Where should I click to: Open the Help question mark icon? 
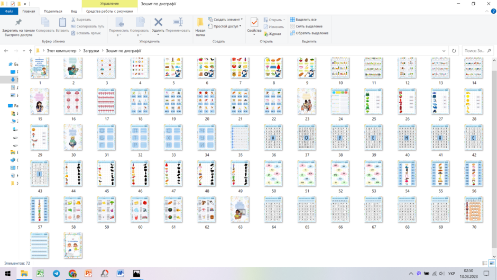(x=493, y=11)
